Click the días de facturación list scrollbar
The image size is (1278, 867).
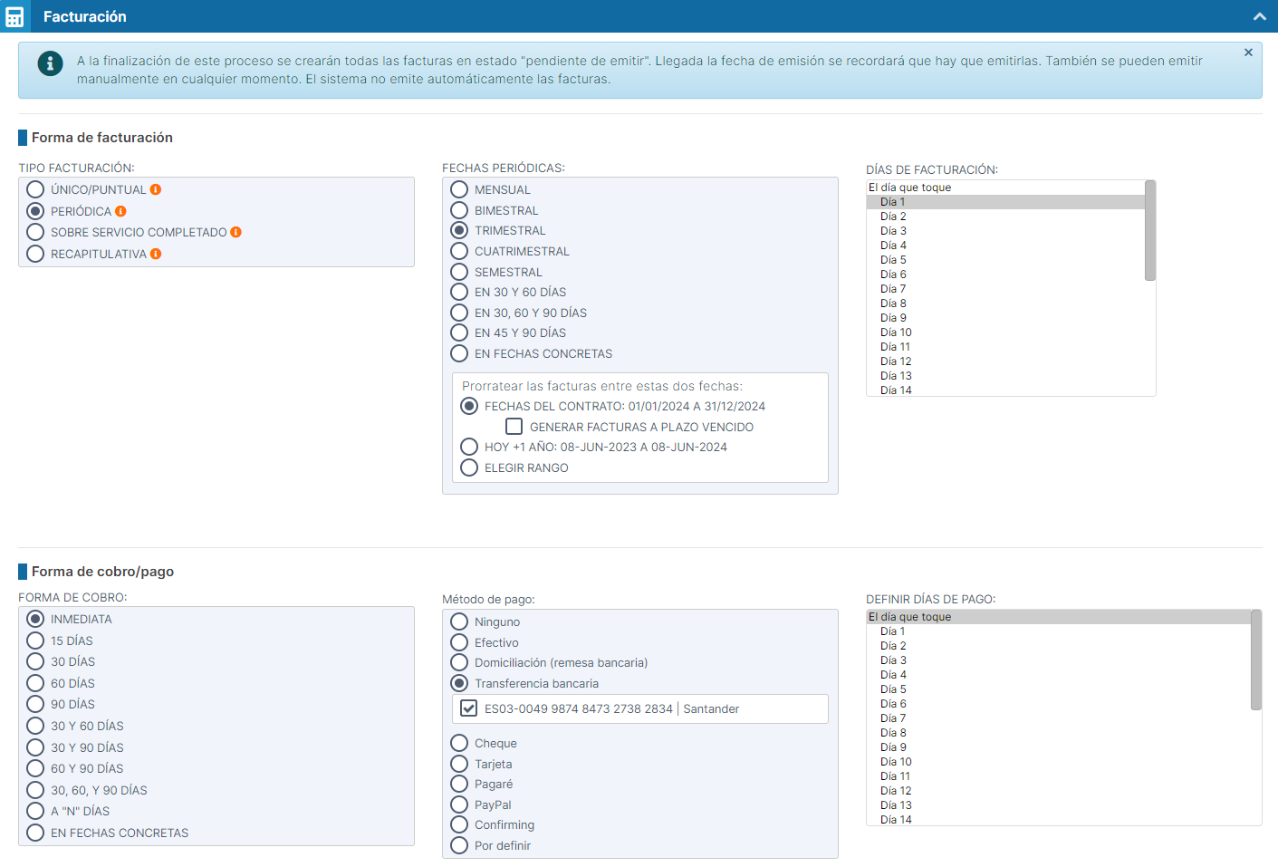coord(1149,232)
